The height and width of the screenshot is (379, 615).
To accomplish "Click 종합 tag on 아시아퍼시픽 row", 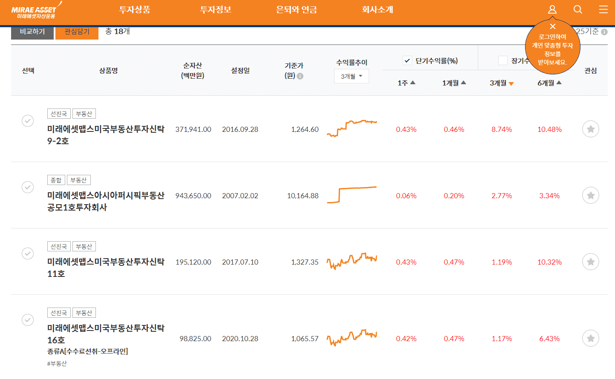I will [x=56, y=180].
